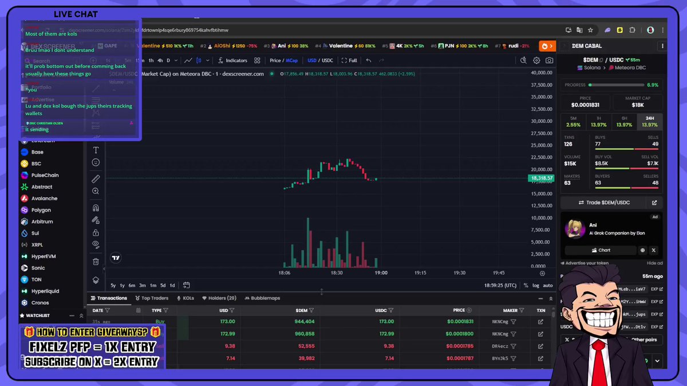
Task: Click the current price label 18,318.57
Action: click(541, 178)
